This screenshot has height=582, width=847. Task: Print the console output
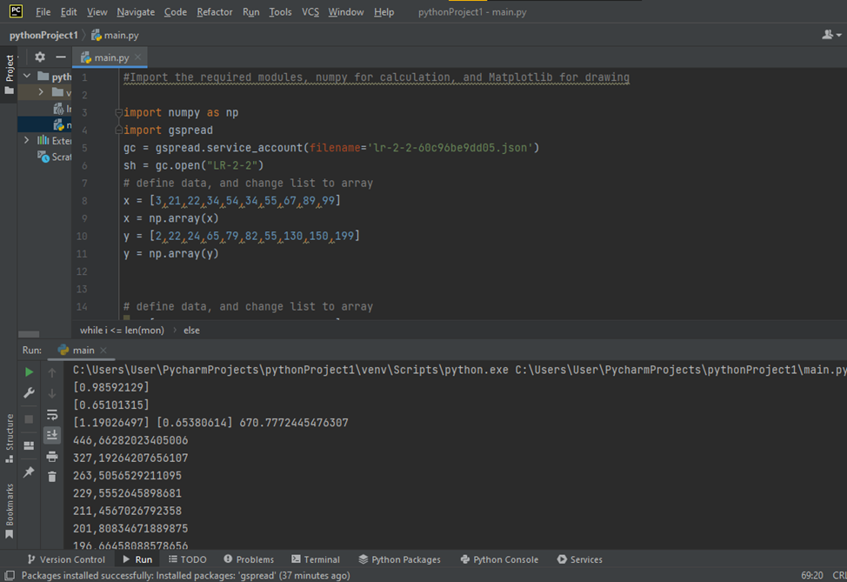pyautogui.click(x=52, y=456)
